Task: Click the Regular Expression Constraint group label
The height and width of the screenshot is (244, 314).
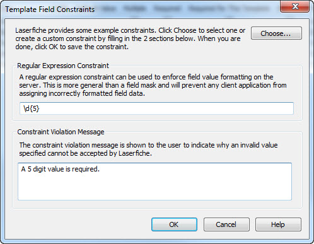Action: click(63, 66)
